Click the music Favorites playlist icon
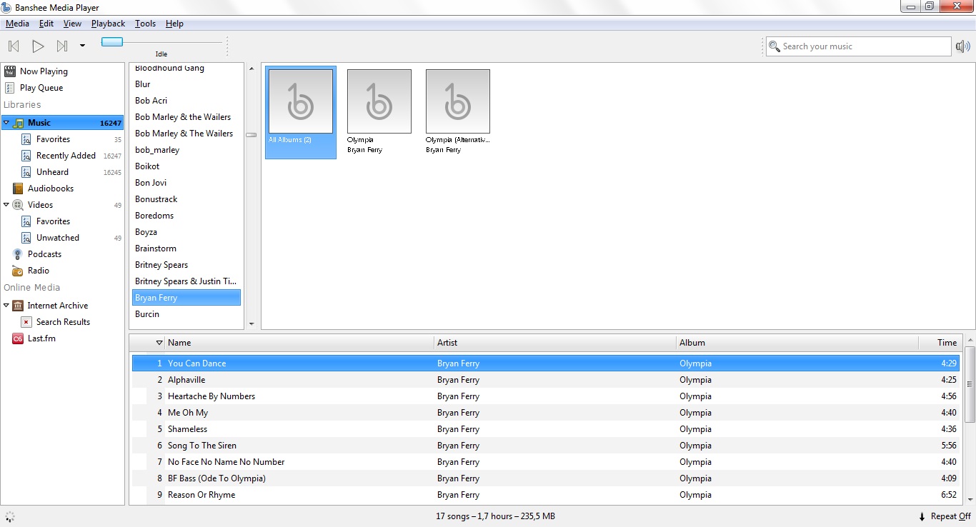The height and width of the screenshot is (527, 976). click(x=26, y=139)
